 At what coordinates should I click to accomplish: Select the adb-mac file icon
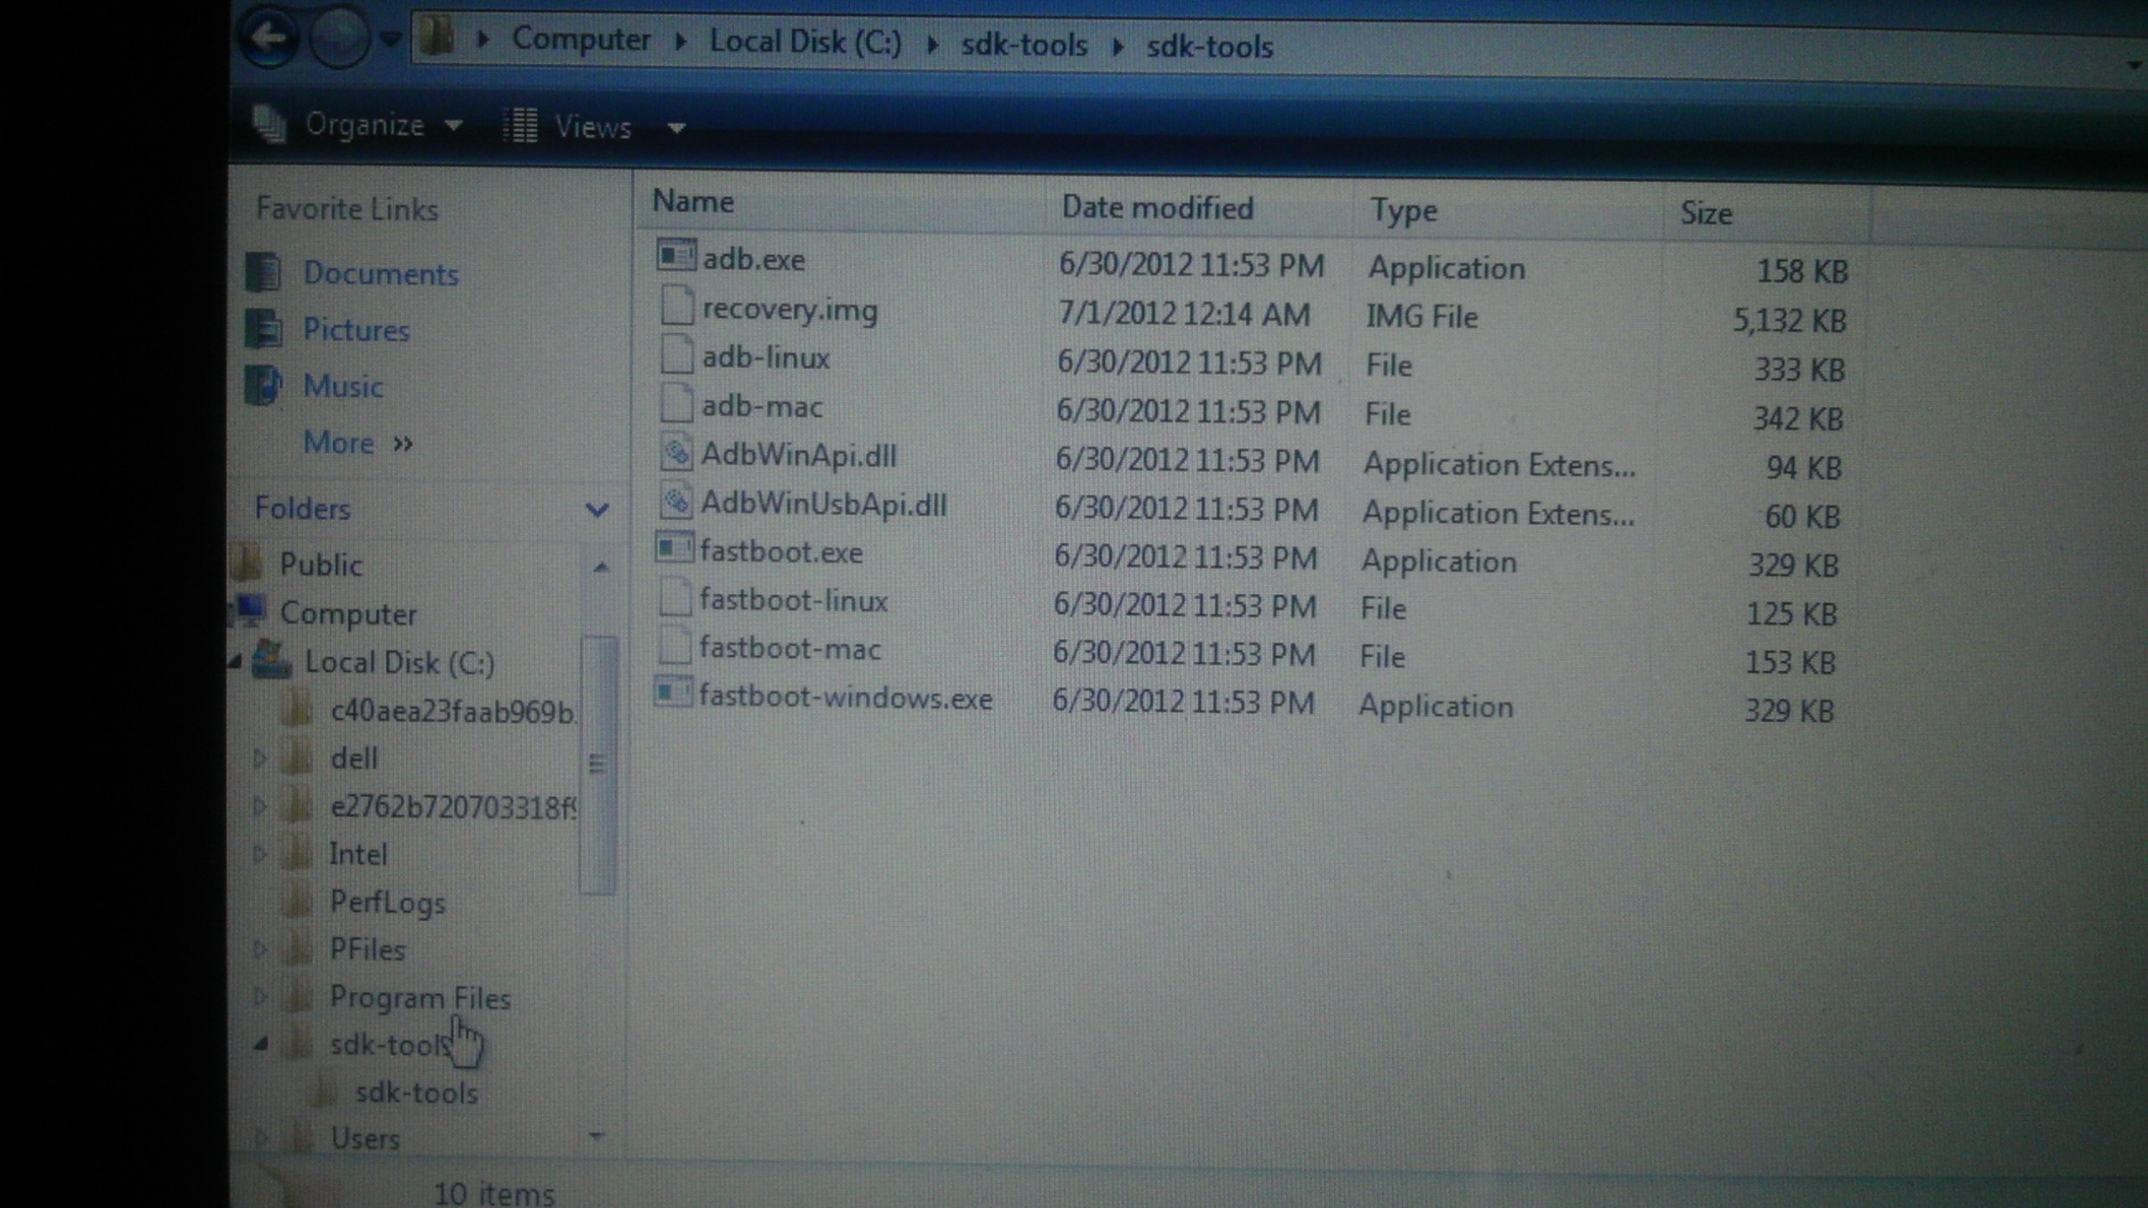(676, 403)
